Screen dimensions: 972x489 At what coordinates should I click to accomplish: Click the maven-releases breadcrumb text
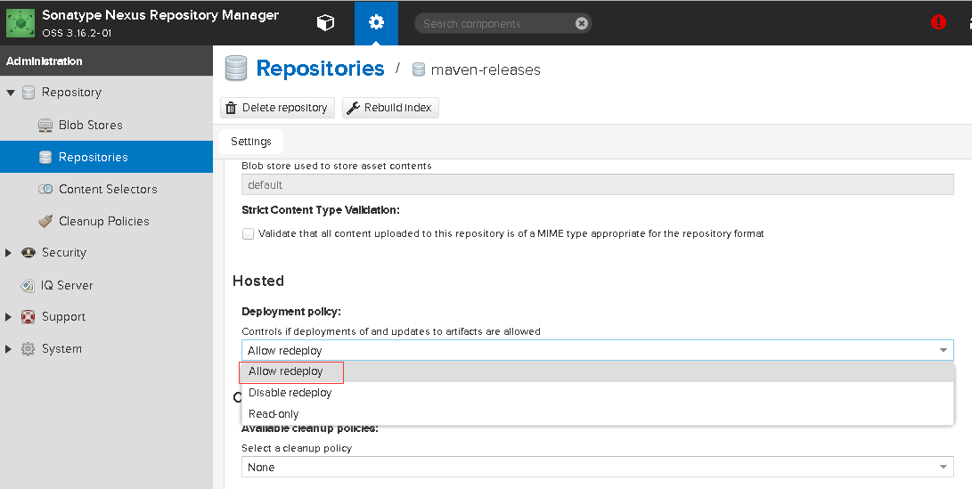[486, 70]
